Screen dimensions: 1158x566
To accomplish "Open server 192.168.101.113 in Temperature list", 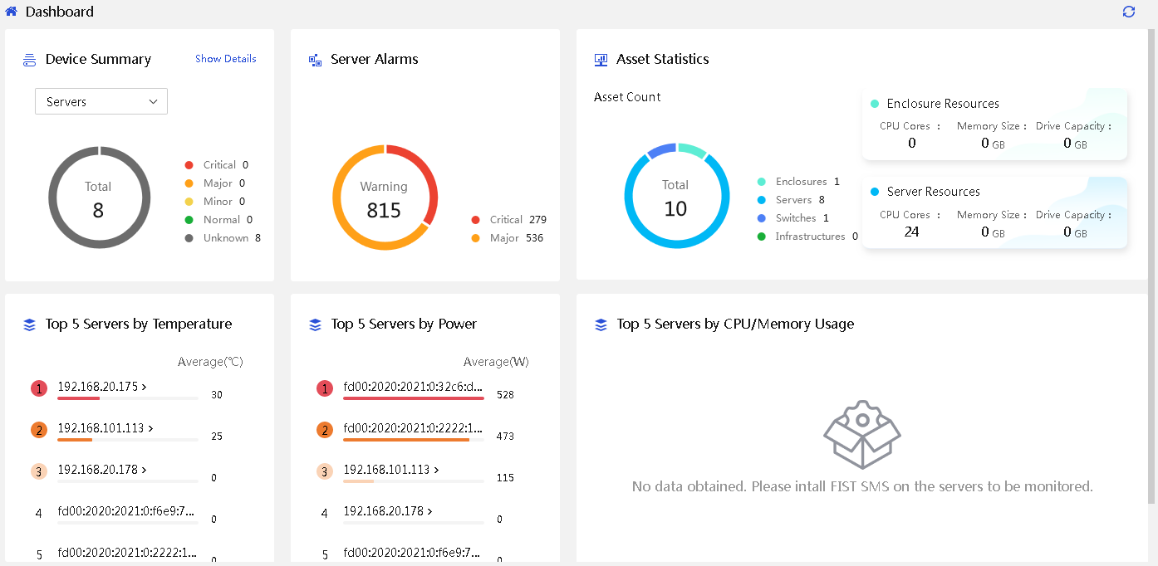I will pyautogui.click(x=105, y=428).
